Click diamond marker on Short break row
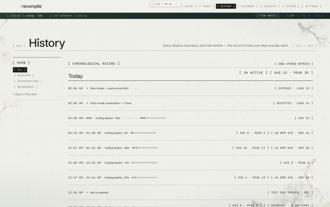Image resolution: width=330 pixels, height=207 pixels. click(x=87, y=88)
